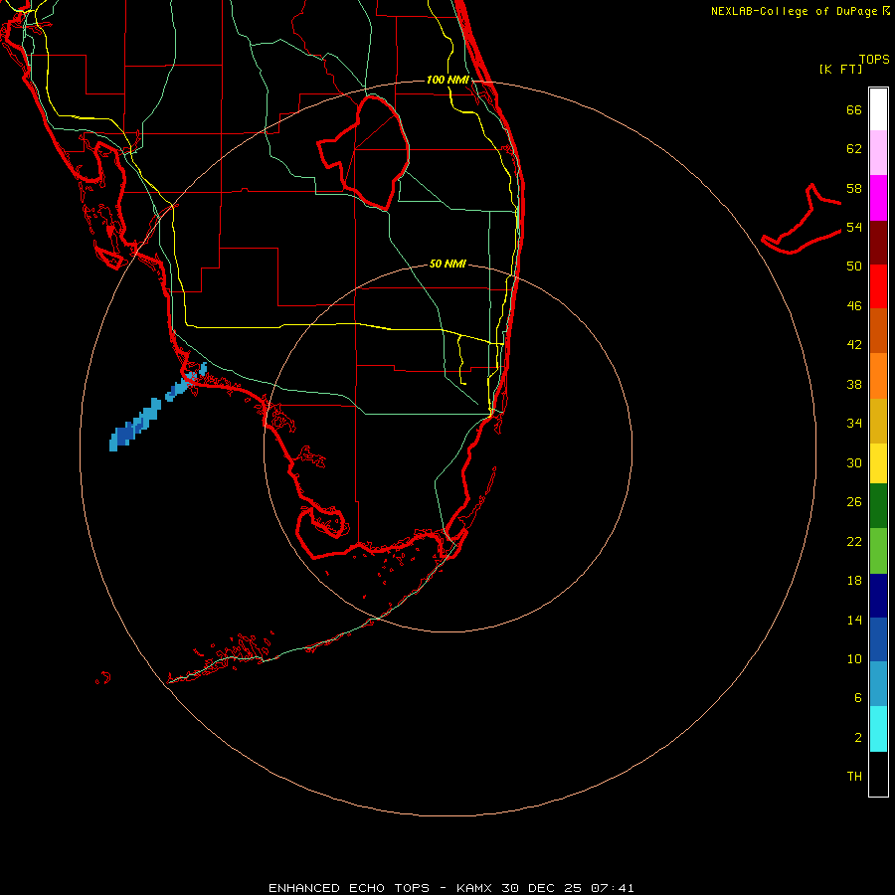The height and width of the screenshot is (895, 895).
Task: Click the black TH threshold swatch
Action: [x=878, y=774]
